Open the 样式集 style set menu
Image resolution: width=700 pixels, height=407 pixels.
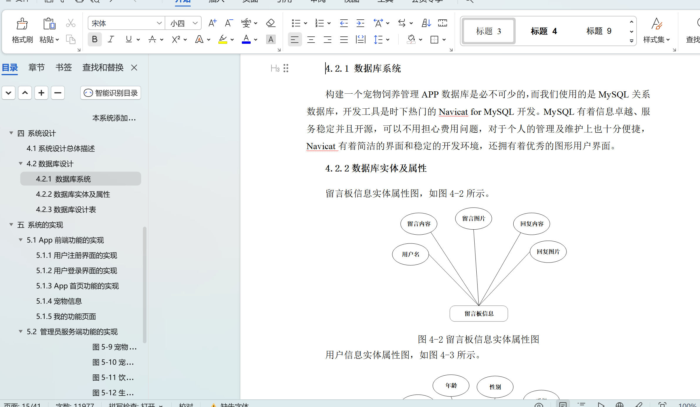(x=657, y=39)
